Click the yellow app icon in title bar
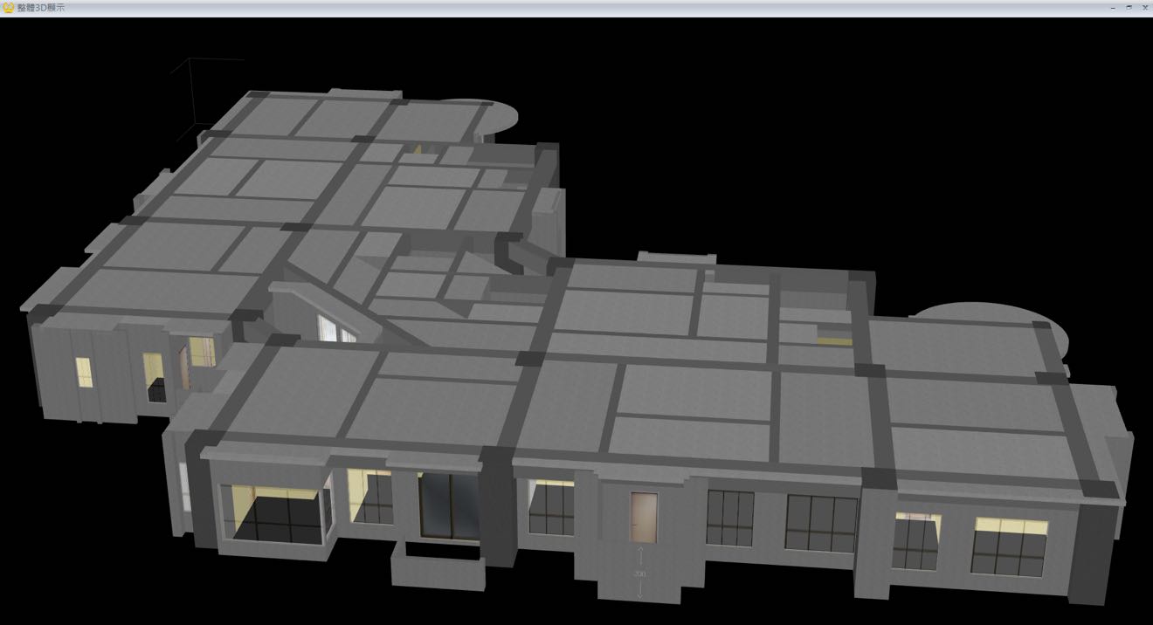 [8, 7]
